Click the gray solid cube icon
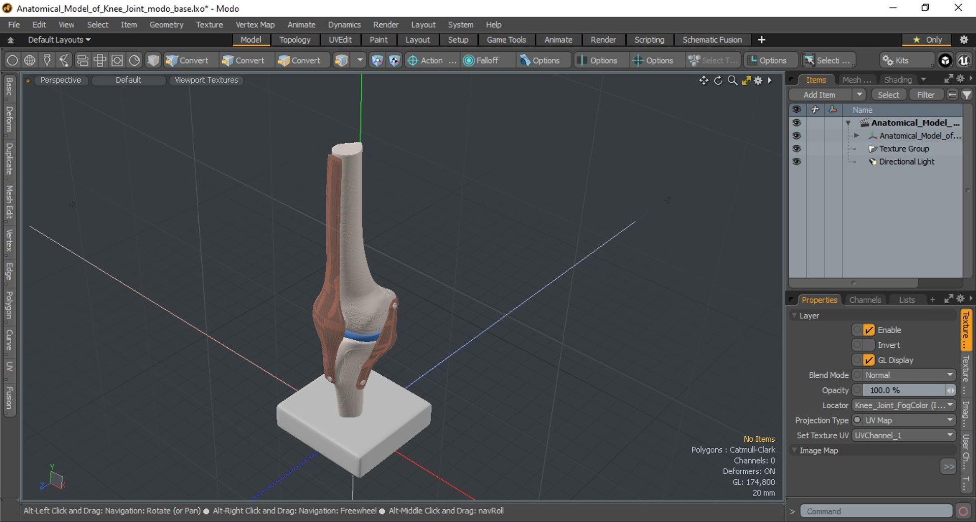Screen dimensions: 976x522 click(x=153, y=60)
